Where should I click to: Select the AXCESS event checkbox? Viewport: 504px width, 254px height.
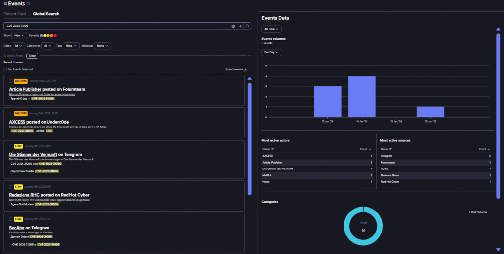pos(11,113)
